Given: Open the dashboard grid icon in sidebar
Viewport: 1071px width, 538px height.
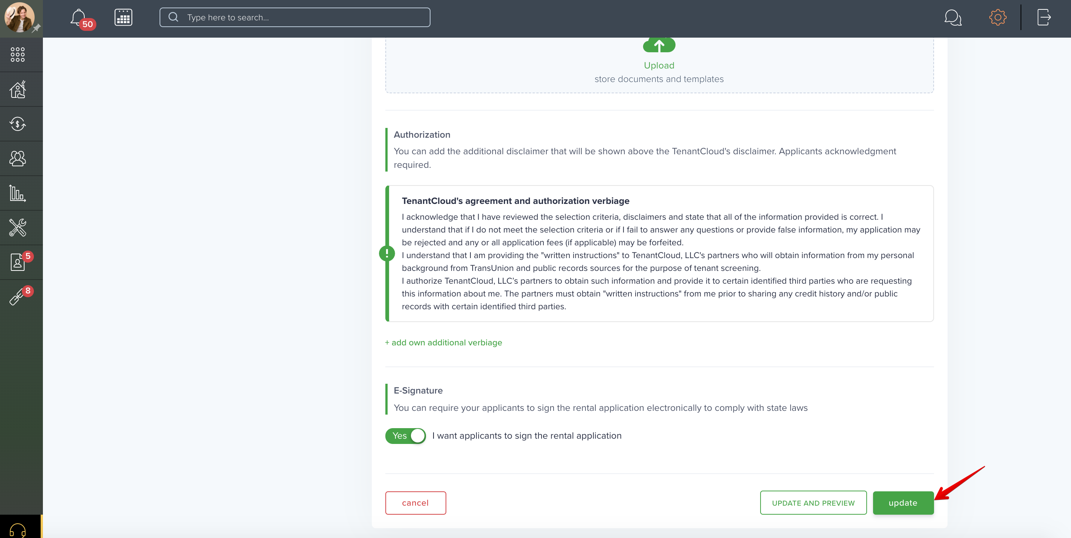Looking at the screenshot, I should pos(17,55).
